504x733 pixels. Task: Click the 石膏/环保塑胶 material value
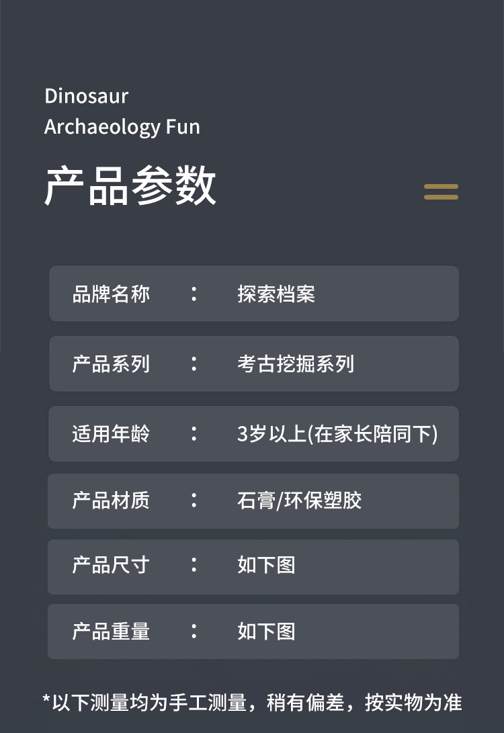[300, 501]
